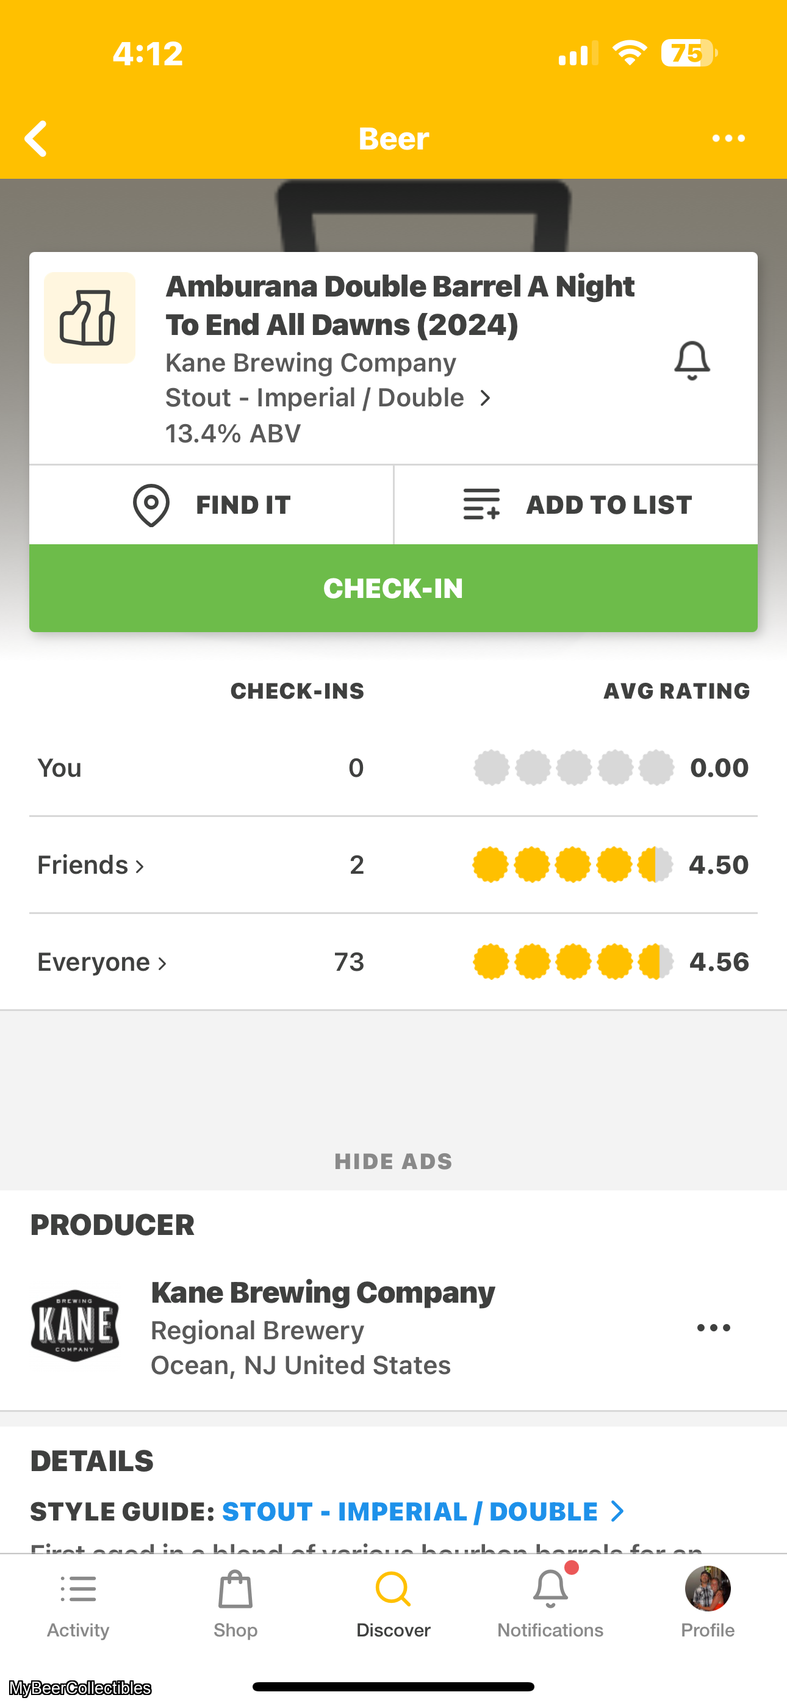Open the Shop tab
Viewport: 787px width, 1706px height.
(235, 1603)
